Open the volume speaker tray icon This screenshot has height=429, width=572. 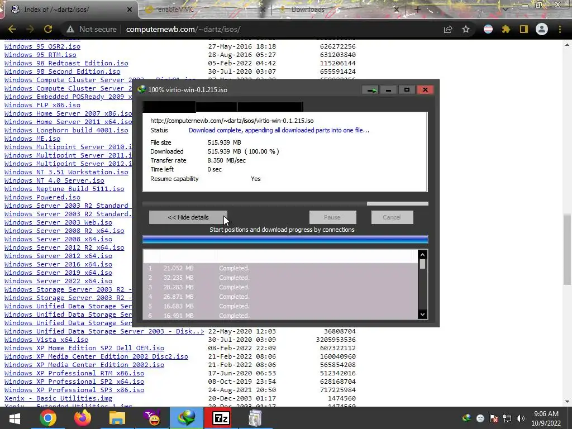coord(521,418)
